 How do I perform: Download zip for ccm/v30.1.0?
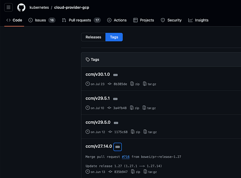coord(135,84)
